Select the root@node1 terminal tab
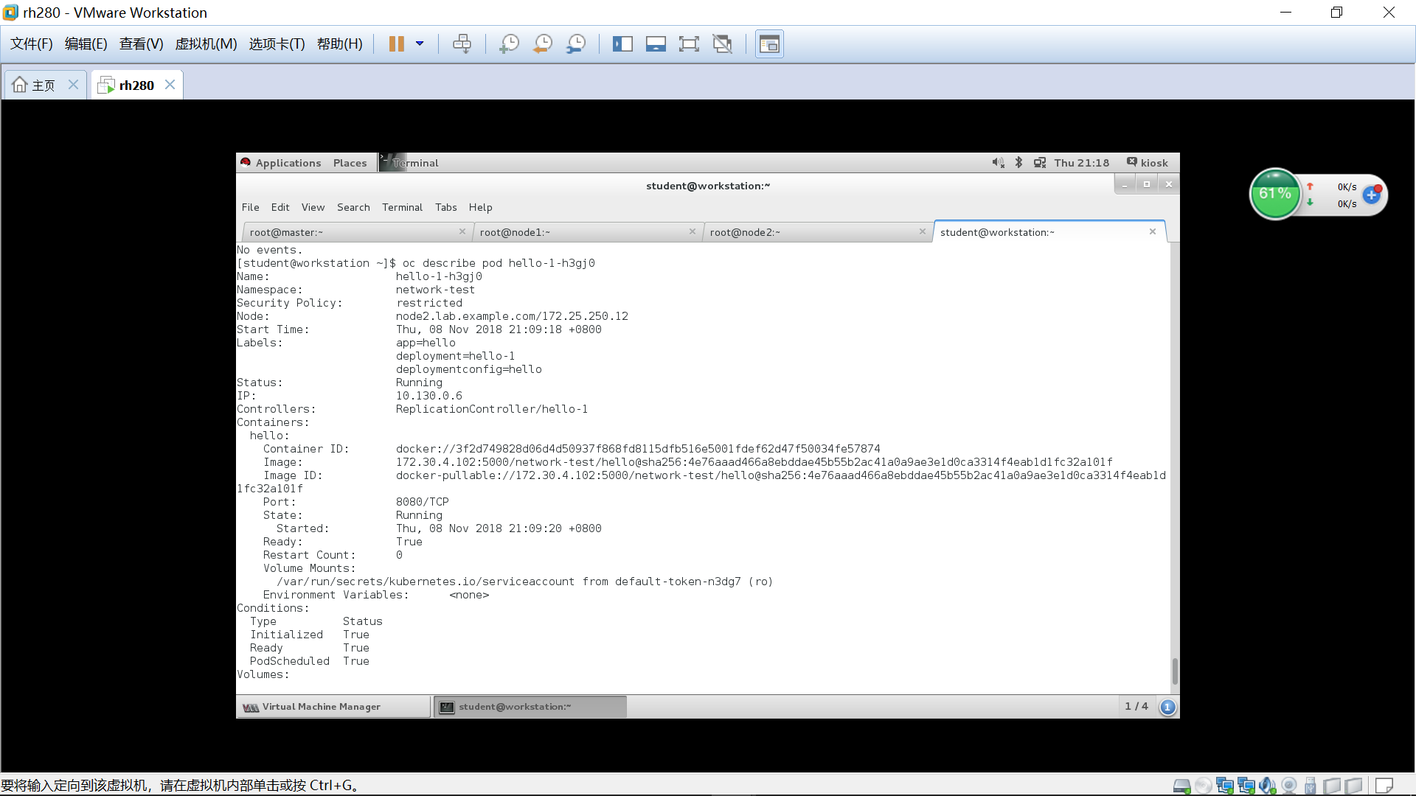Viewport: 1416px width, 796px height. point(515,232)
